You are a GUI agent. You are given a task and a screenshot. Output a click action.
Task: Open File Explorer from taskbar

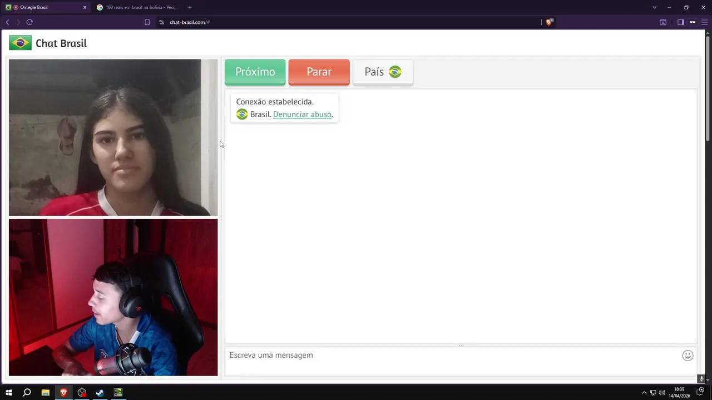[46, 393]
